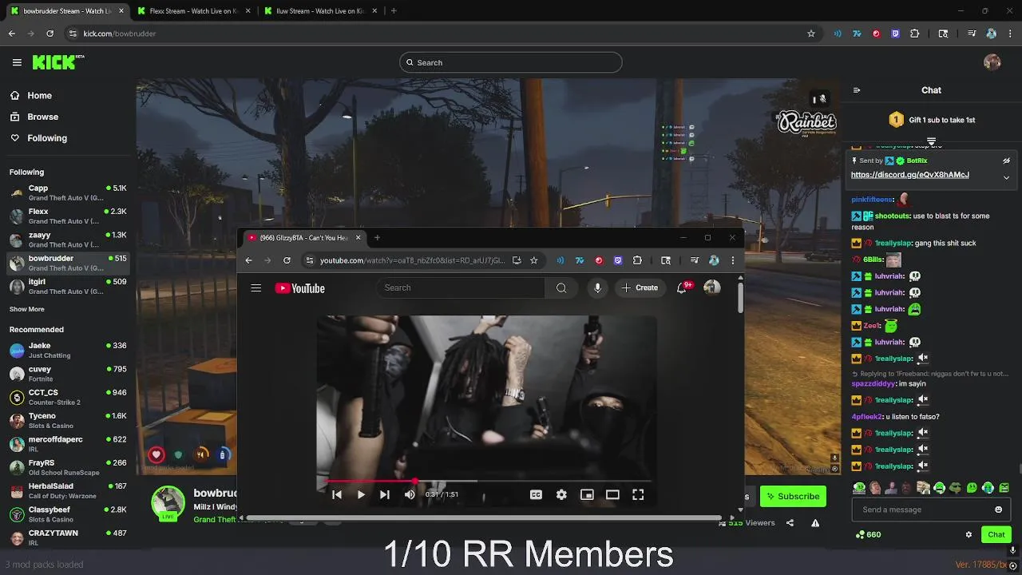Open YouTube player settings gear

pos(561,494)
